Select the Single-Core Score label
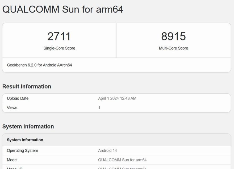The image size is (234, 169). (59, 48)
